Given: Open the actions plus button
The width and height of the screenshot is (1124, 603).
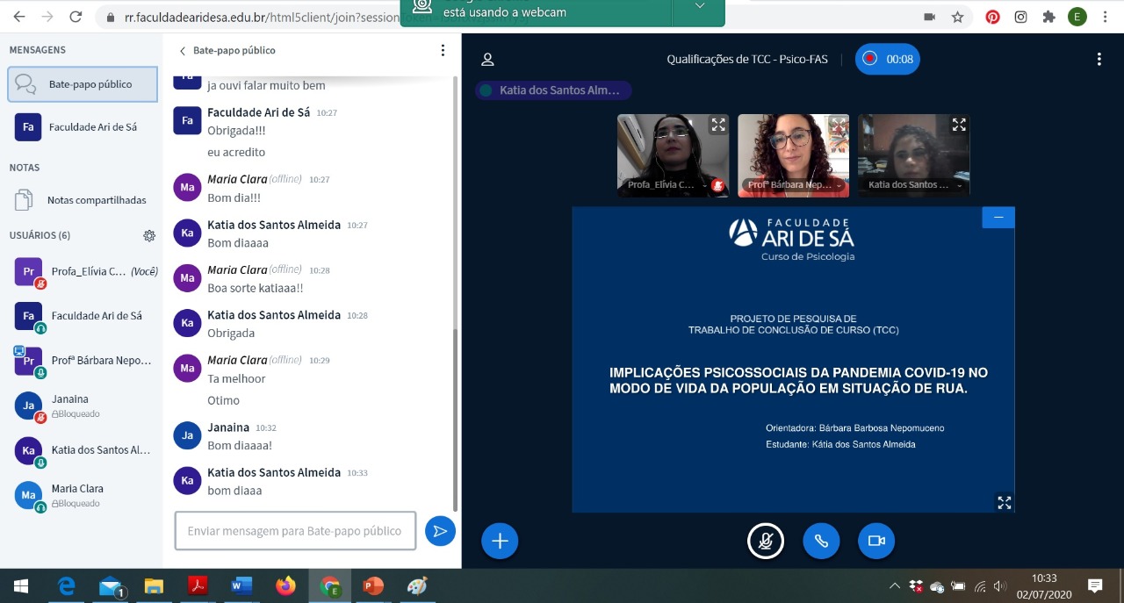Looking at the screenshot, I should [x=500, y=541].
